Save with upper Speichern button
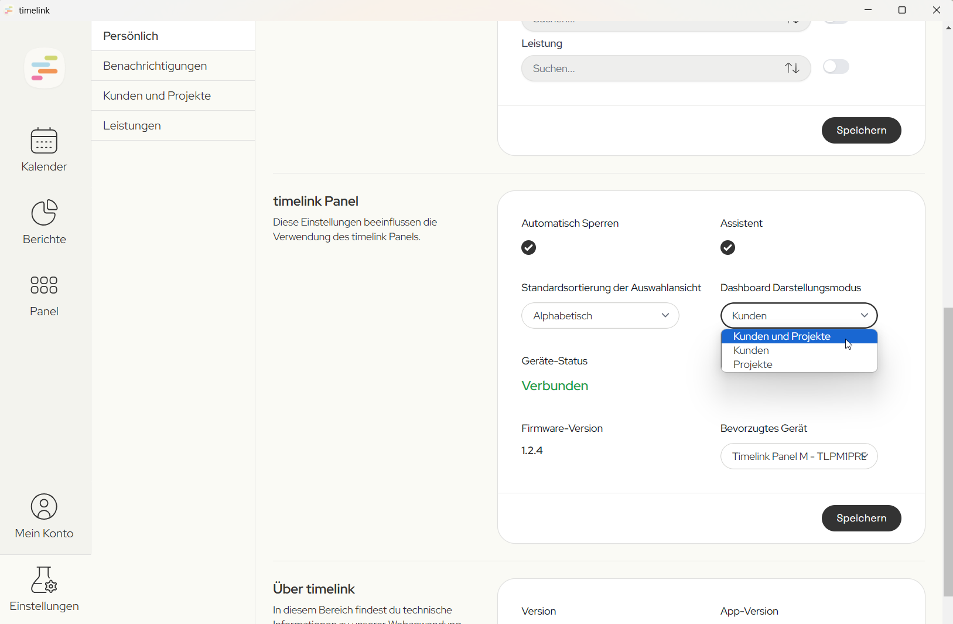Image resolution: width=953 pixels, height=624 pixels. (x=861, y=130)
